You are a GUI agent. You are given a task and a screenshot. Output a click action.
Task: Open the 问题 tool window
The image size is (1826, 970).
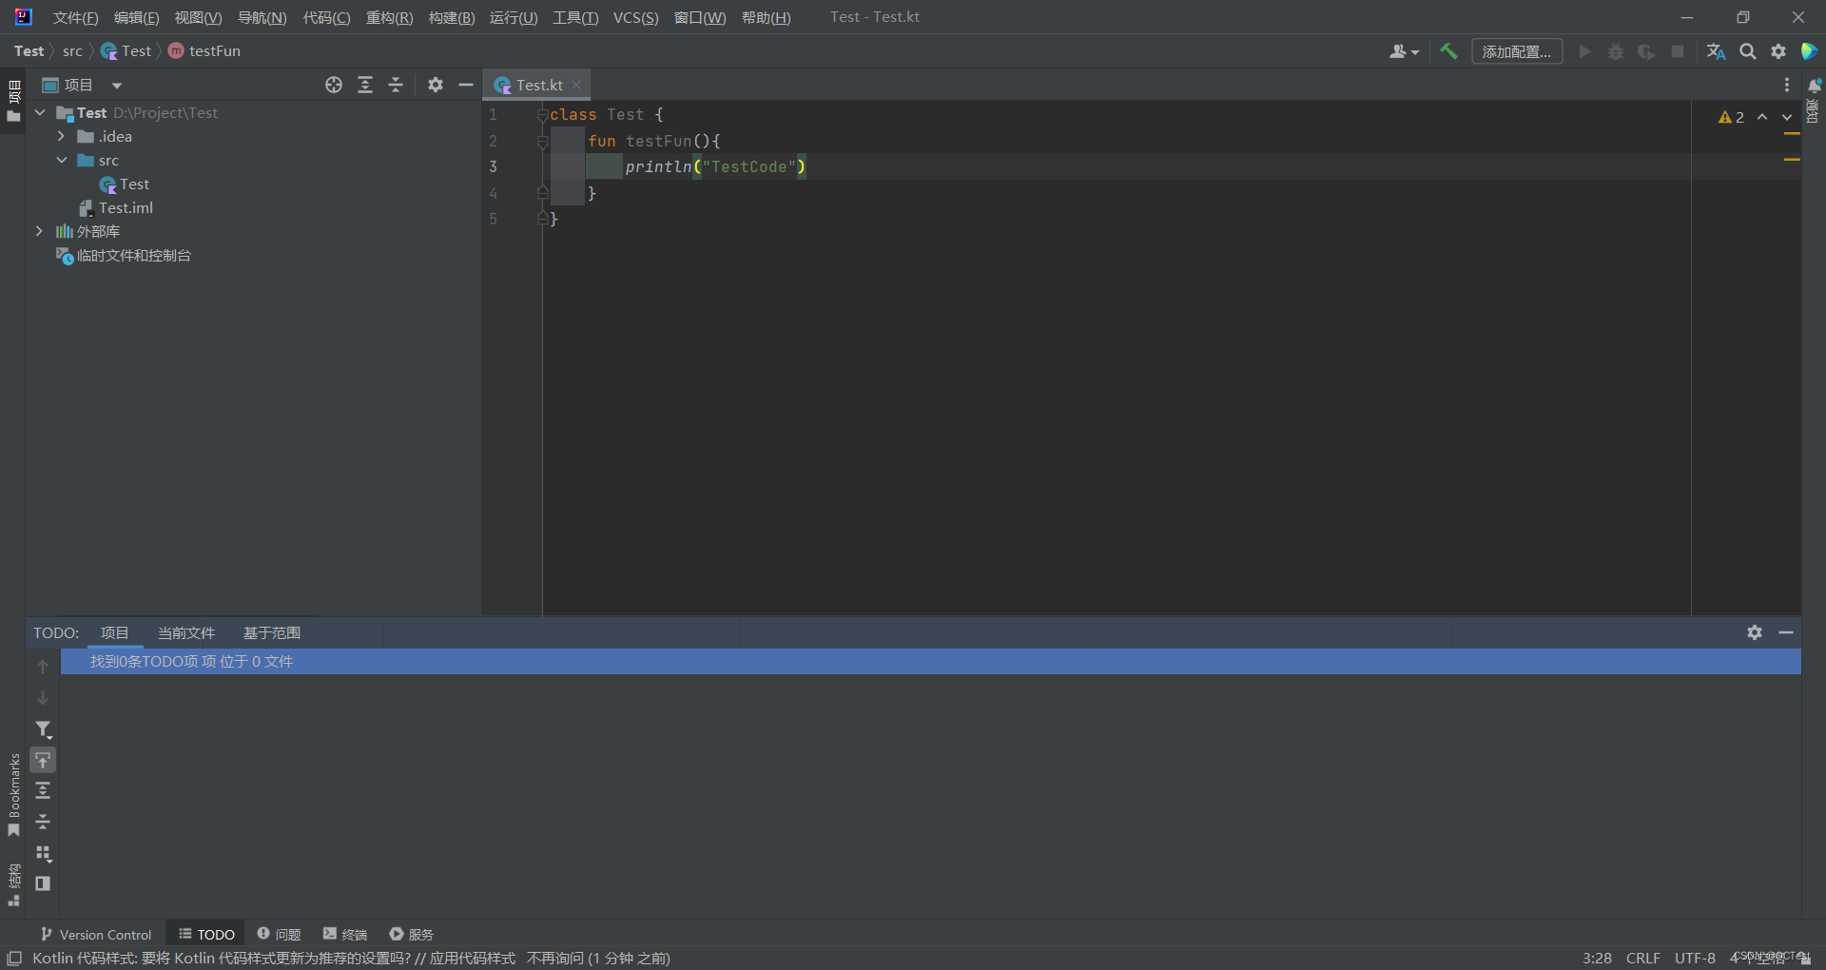[x=279, y=934]
